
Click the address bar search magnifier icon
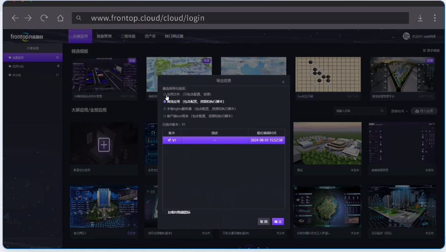tap(79, 18)
